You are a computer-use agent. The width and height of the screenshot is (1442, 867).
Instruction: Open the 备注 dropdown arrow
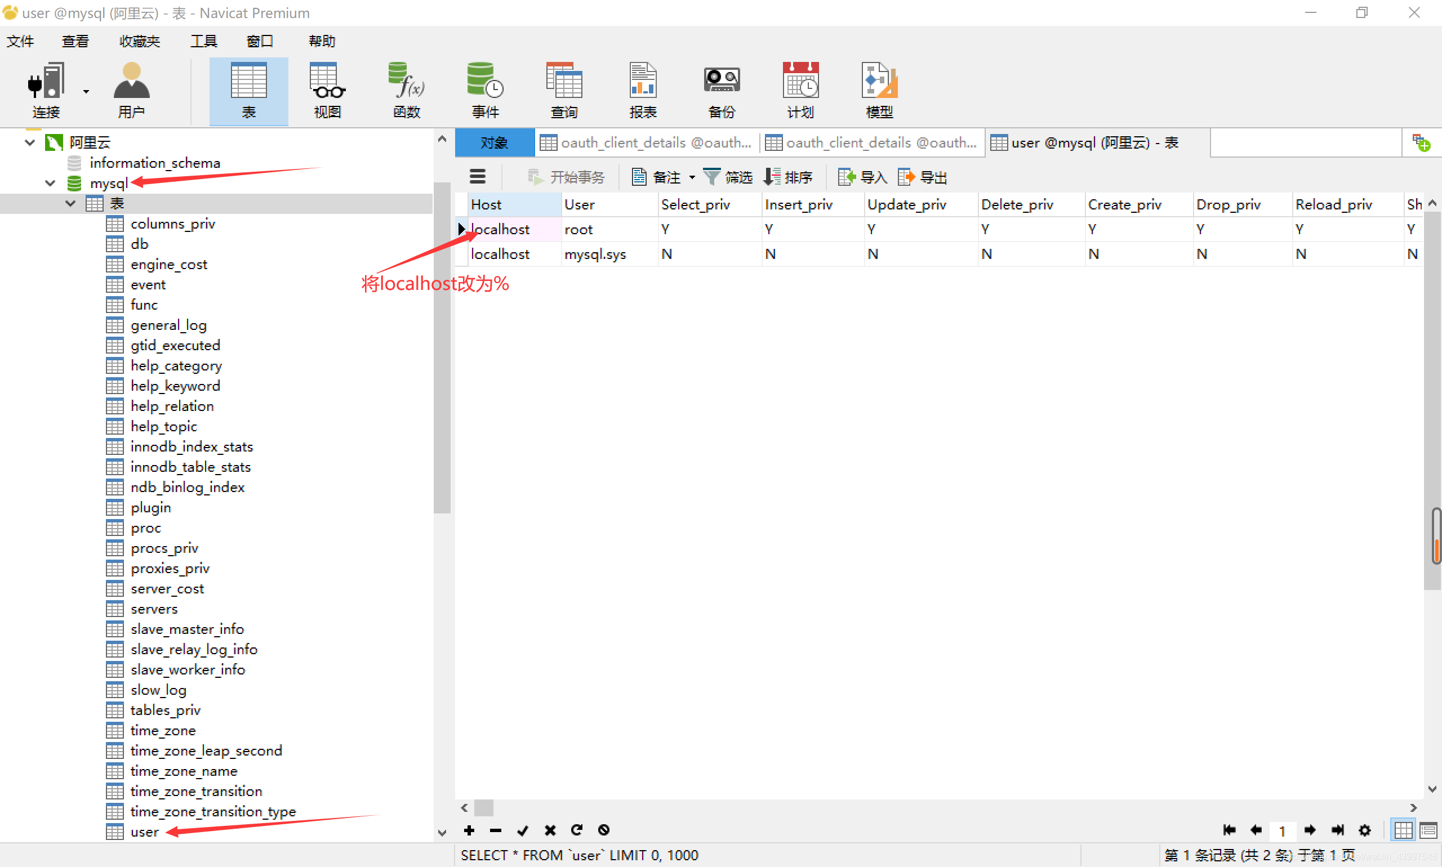pyautogui.click(x=692, y=177)
